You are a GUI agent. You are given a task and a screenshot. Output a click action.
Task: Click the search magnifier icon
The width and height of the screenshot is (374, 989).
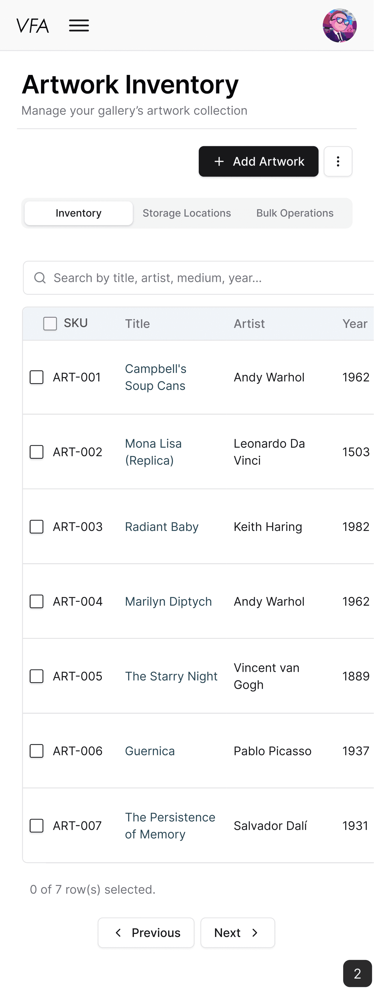(x=40, y=278)
